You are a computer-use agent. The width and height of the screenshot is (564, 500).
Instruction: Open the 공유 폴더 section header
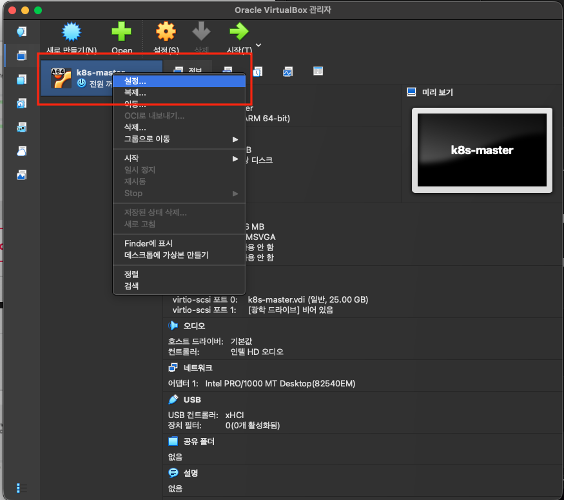199,441
